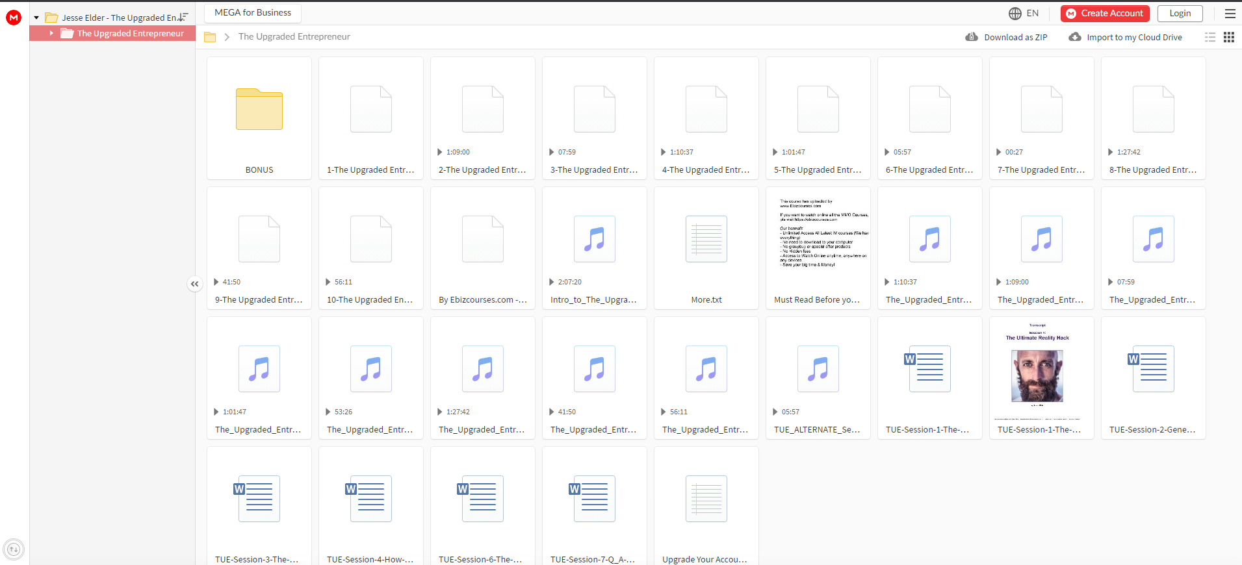The image size is (1242, 565).
Task: Open the hamburger main menu
Action: (1230, 13)
